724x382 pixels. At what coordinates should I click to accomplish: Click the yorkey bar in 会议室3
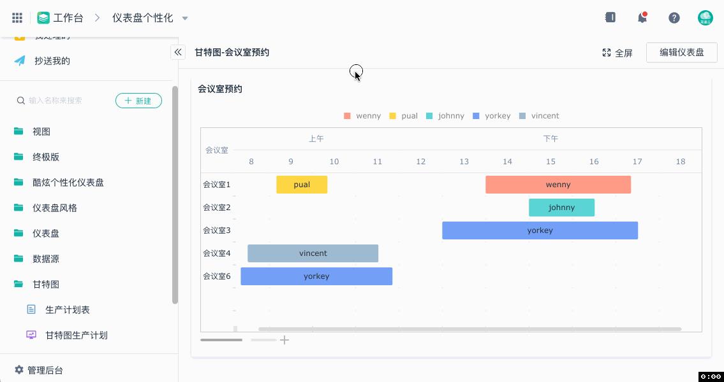click(540, 230)
